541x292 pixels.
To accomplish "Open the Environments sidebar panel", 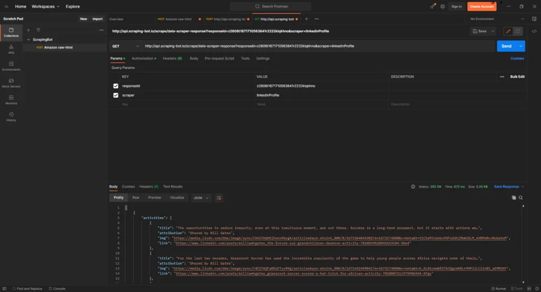I will pos(11,66).
